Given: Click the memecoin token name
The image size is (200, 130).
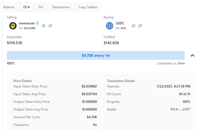Looking at the screenshot, I should pos(27,23).
